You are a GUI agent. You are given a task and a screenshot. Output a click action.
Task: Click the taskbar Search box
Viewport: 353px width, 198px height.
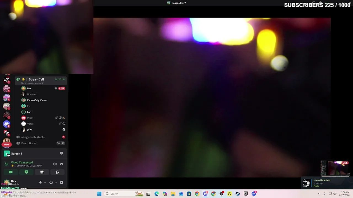pos(124,194)
